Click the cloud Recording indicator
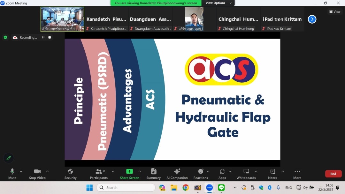The width and height of the screenshot is (345, 194). tap(25, 37)
